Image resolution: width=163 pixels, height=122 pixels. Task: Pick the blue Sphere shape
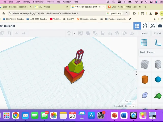pos(158,80)
